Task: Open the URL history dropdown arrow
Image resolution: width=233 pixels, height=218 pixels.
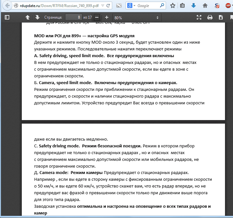Action: point(103,6)
